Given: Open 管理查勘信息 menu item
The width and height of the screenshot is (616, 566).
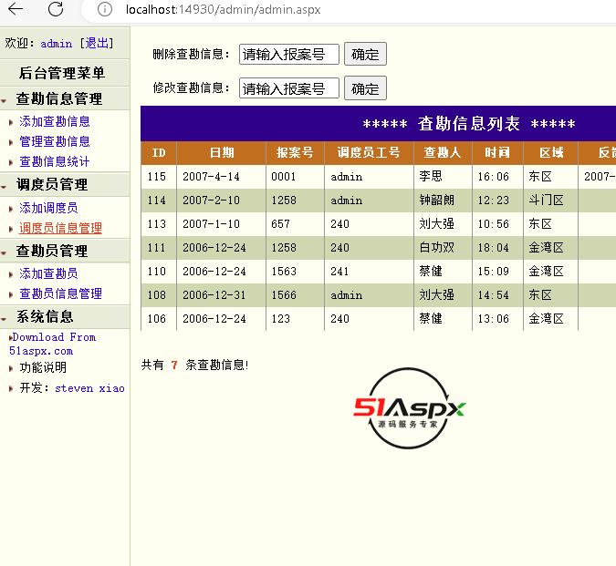Looking at the screenshot, I should point(55,141).
